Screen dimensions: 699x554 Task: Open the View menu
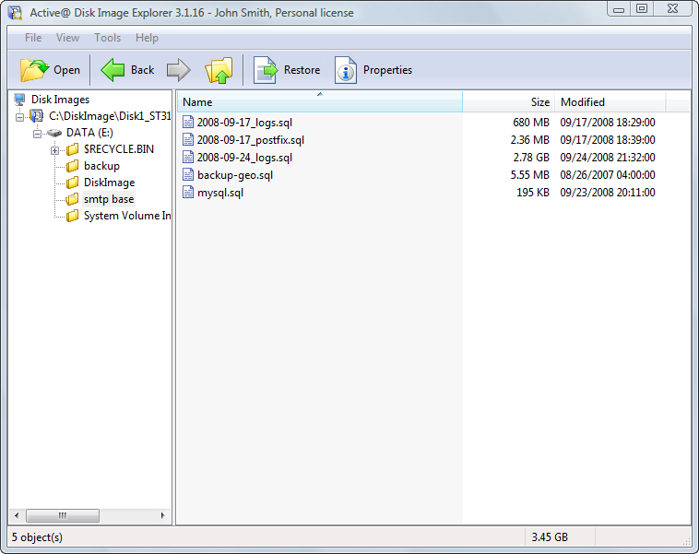pyautogui.click(x=67, y=38)
